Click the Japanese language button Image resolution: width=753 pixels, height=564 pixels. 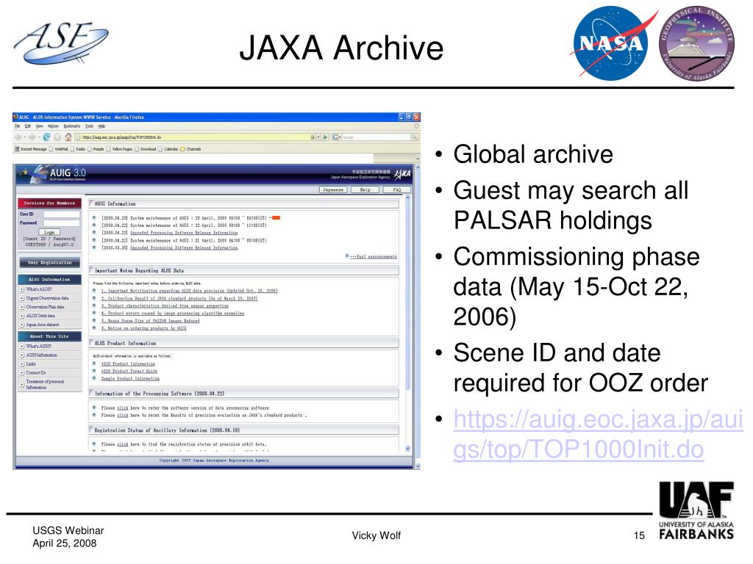point(333,190)
